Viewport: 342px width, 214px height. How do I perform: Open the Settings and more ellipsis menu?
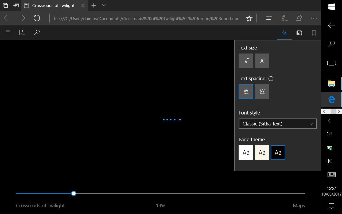[313, 18]
